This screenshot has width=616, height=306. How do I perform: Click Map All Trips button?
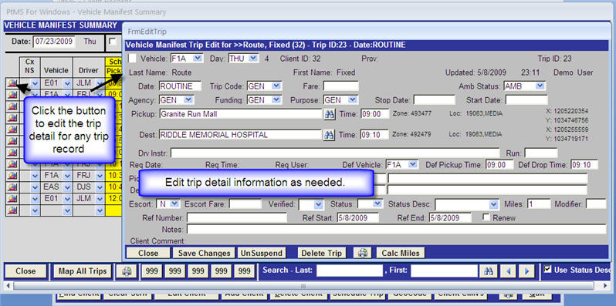83,271
